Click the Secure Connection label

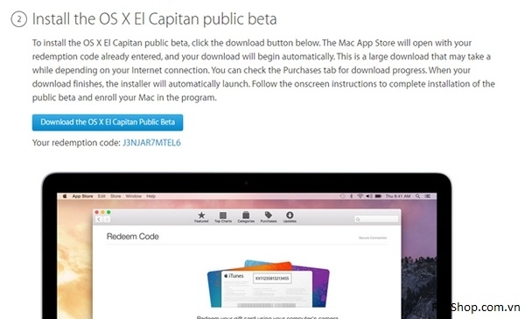click(x=373, y=237)
